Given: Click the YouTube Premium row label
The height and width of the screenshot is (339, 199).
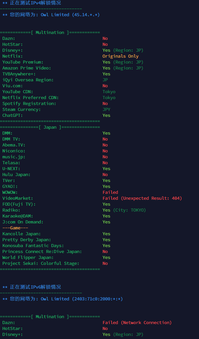Looking at the screenshot, I should (x=23, y=62).
